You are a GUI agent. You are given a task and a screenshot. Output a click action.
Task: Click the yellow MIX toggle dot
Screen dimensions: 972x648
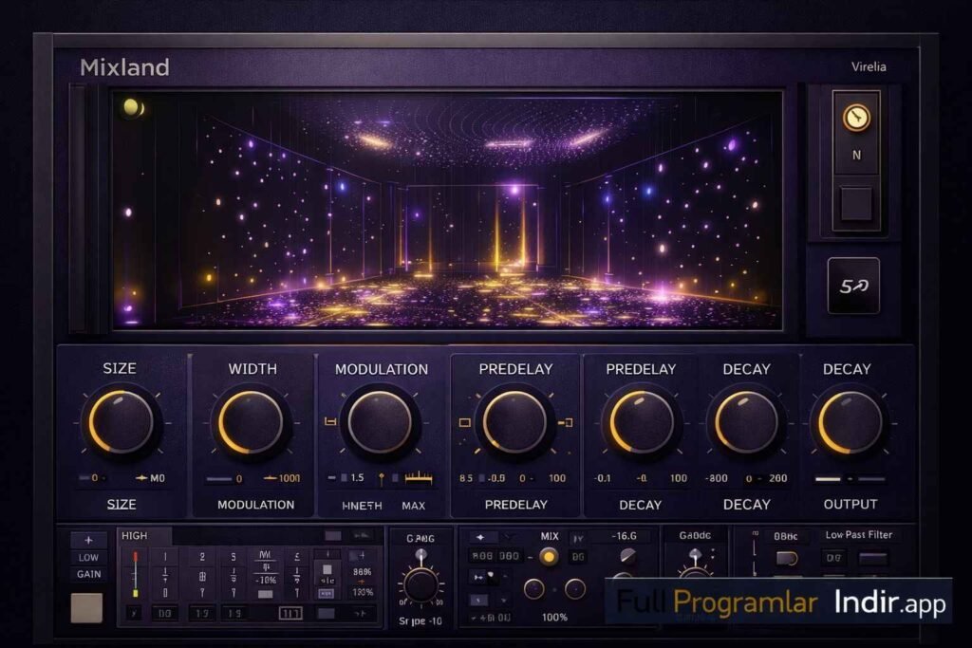click(548, 557)
